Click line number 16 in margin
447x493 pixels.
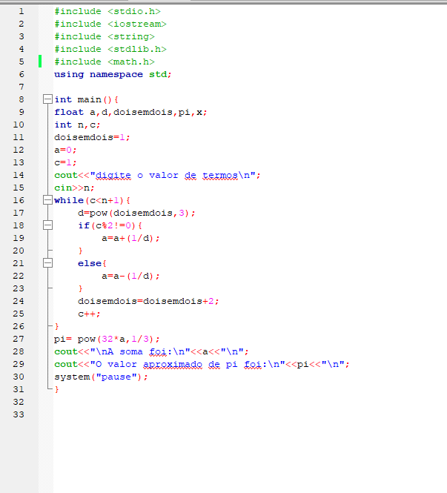pos(19,200)
